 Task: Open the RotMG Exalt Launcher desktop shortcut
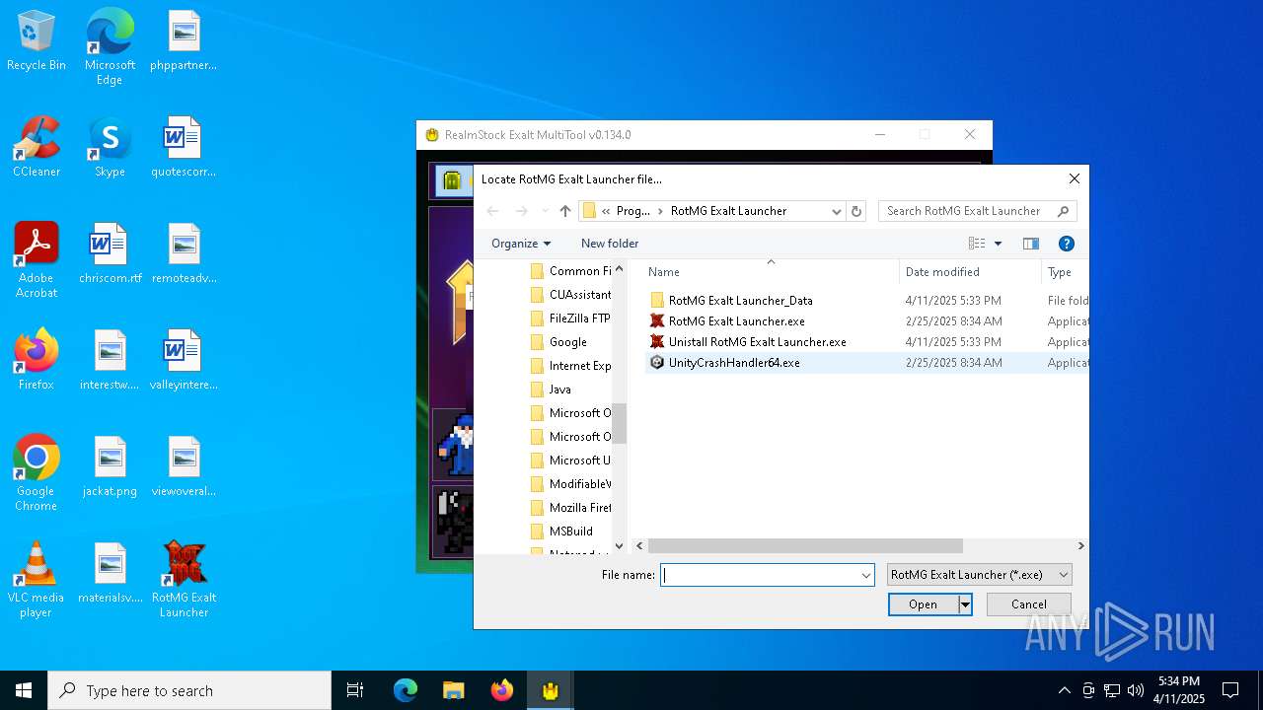click(184, 580)
